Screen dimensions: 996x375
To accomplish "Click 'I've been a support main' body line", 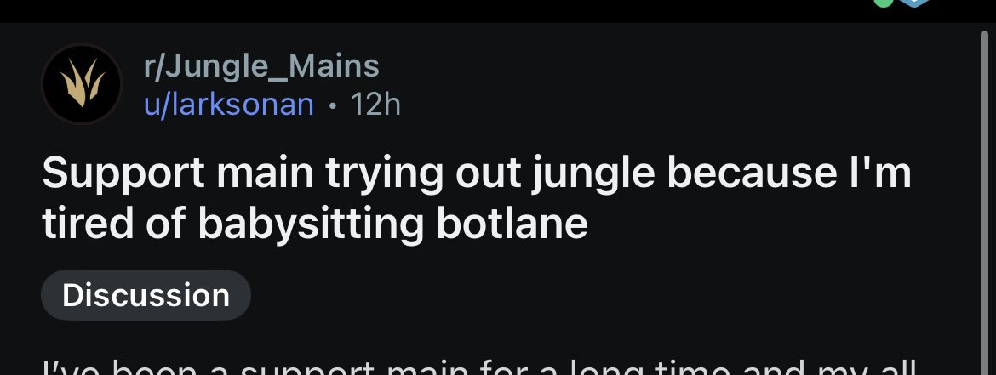I will (255, 367).
